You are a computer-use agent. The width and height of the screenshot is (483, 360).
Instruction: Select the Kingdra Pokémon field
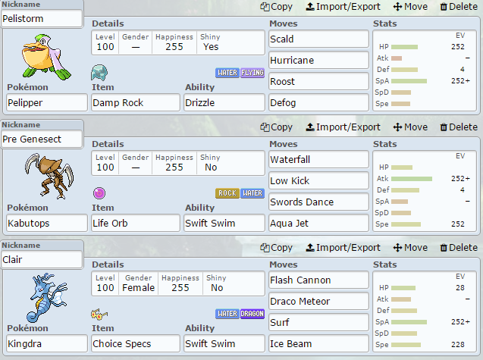47,343
